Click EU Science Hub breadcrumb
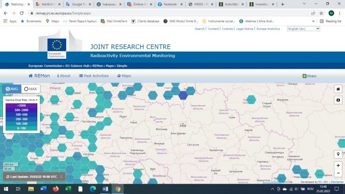This screenshot has width=345, height=194. [x=77, y=66]
